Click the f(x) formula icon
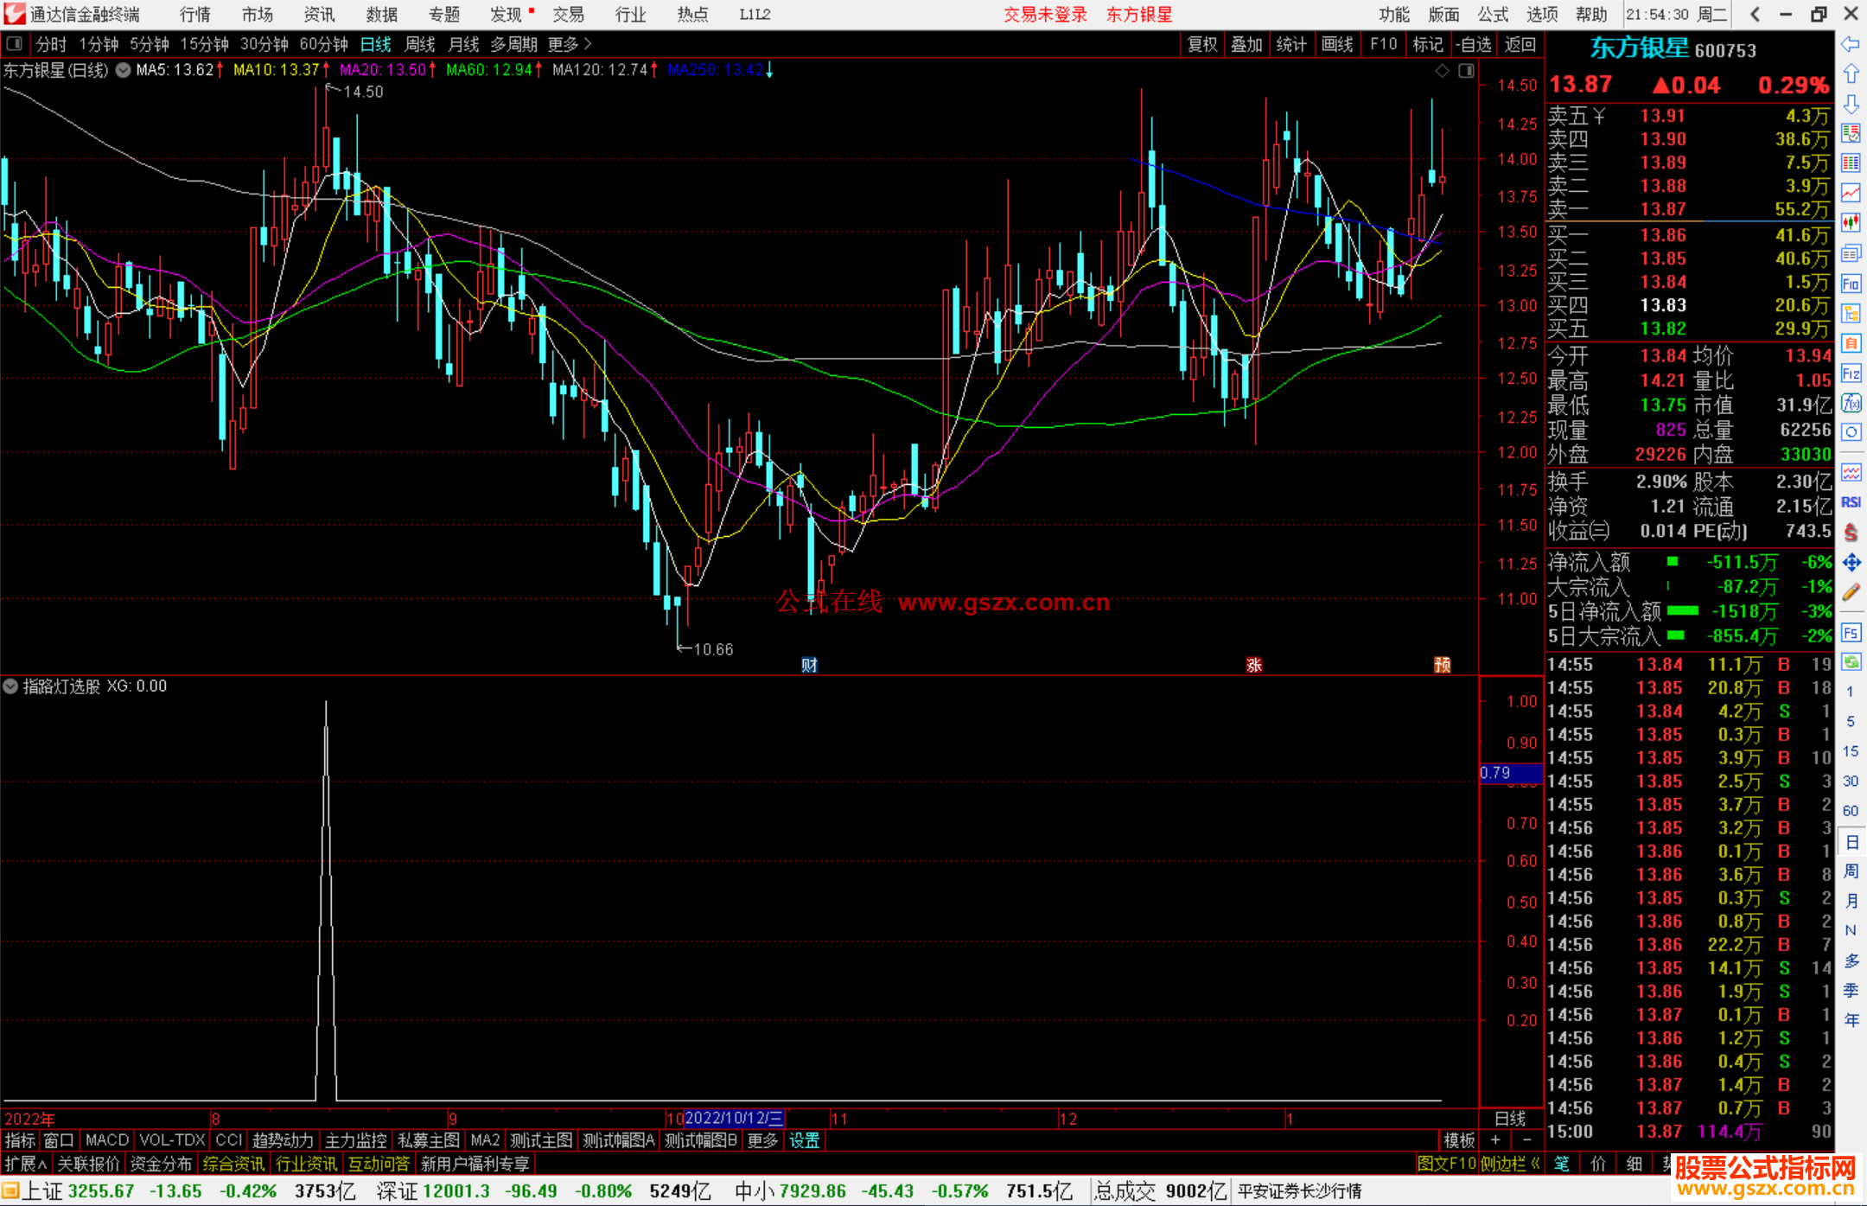Image resolution: width=1867 pixels, height=1206 pixels. pos(1851,403)
